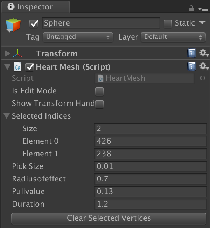The width and height of the screenshot is (210, 228).
Task: Toggle the Static checkbox
Action: pyautogui.click(x=168, y=23)
